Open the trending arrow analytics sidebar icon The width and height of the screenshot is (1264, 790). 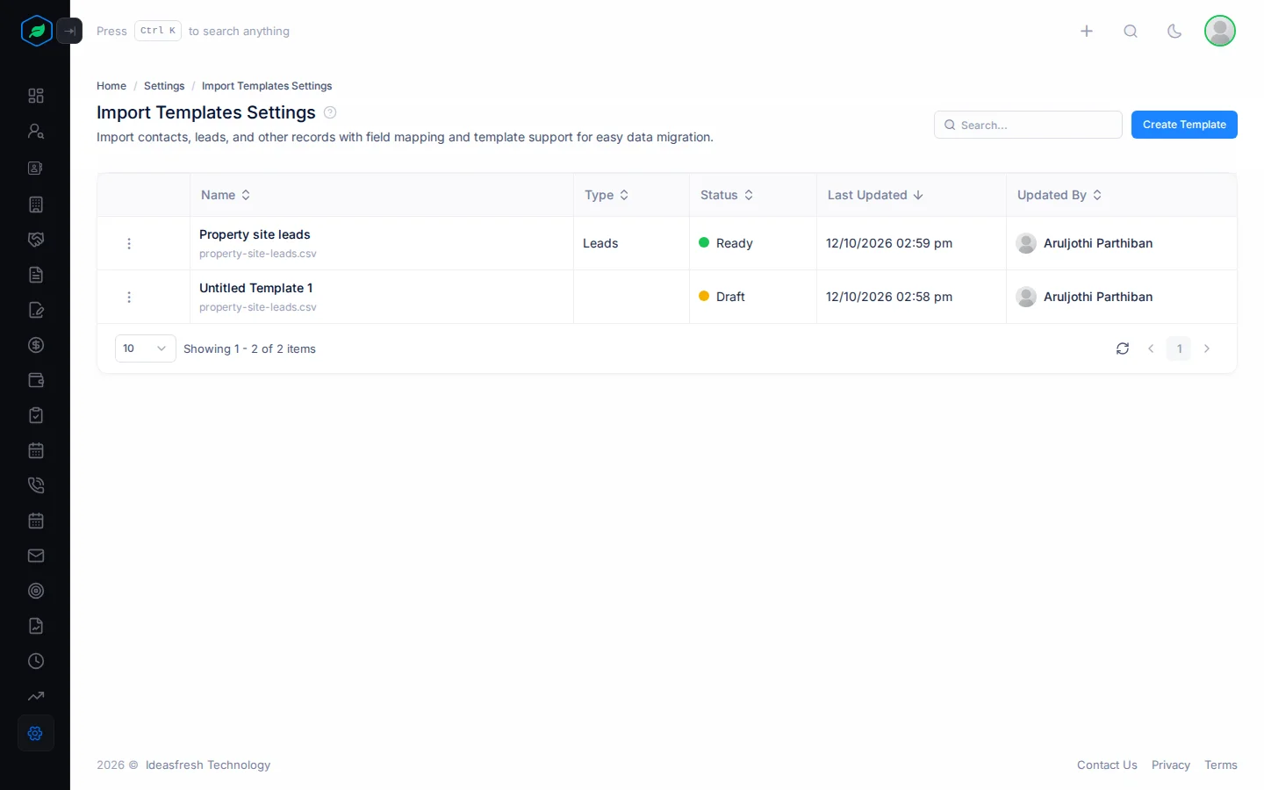(x=36, y=696)
